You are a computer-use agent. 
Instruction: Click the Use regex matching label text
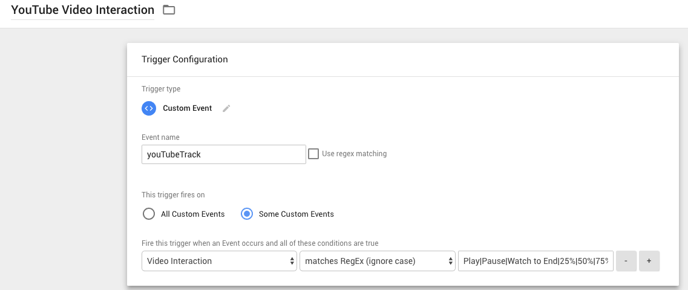point(354,154)
